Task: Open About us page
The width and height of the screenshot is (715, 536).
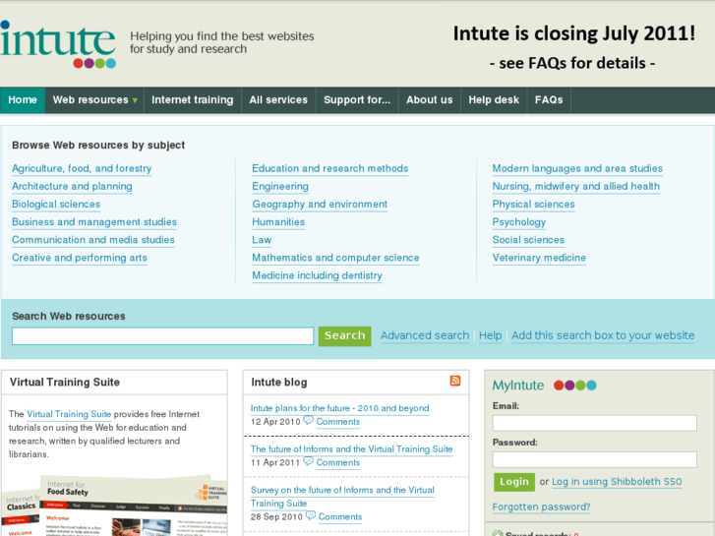Action: [430, 100]
